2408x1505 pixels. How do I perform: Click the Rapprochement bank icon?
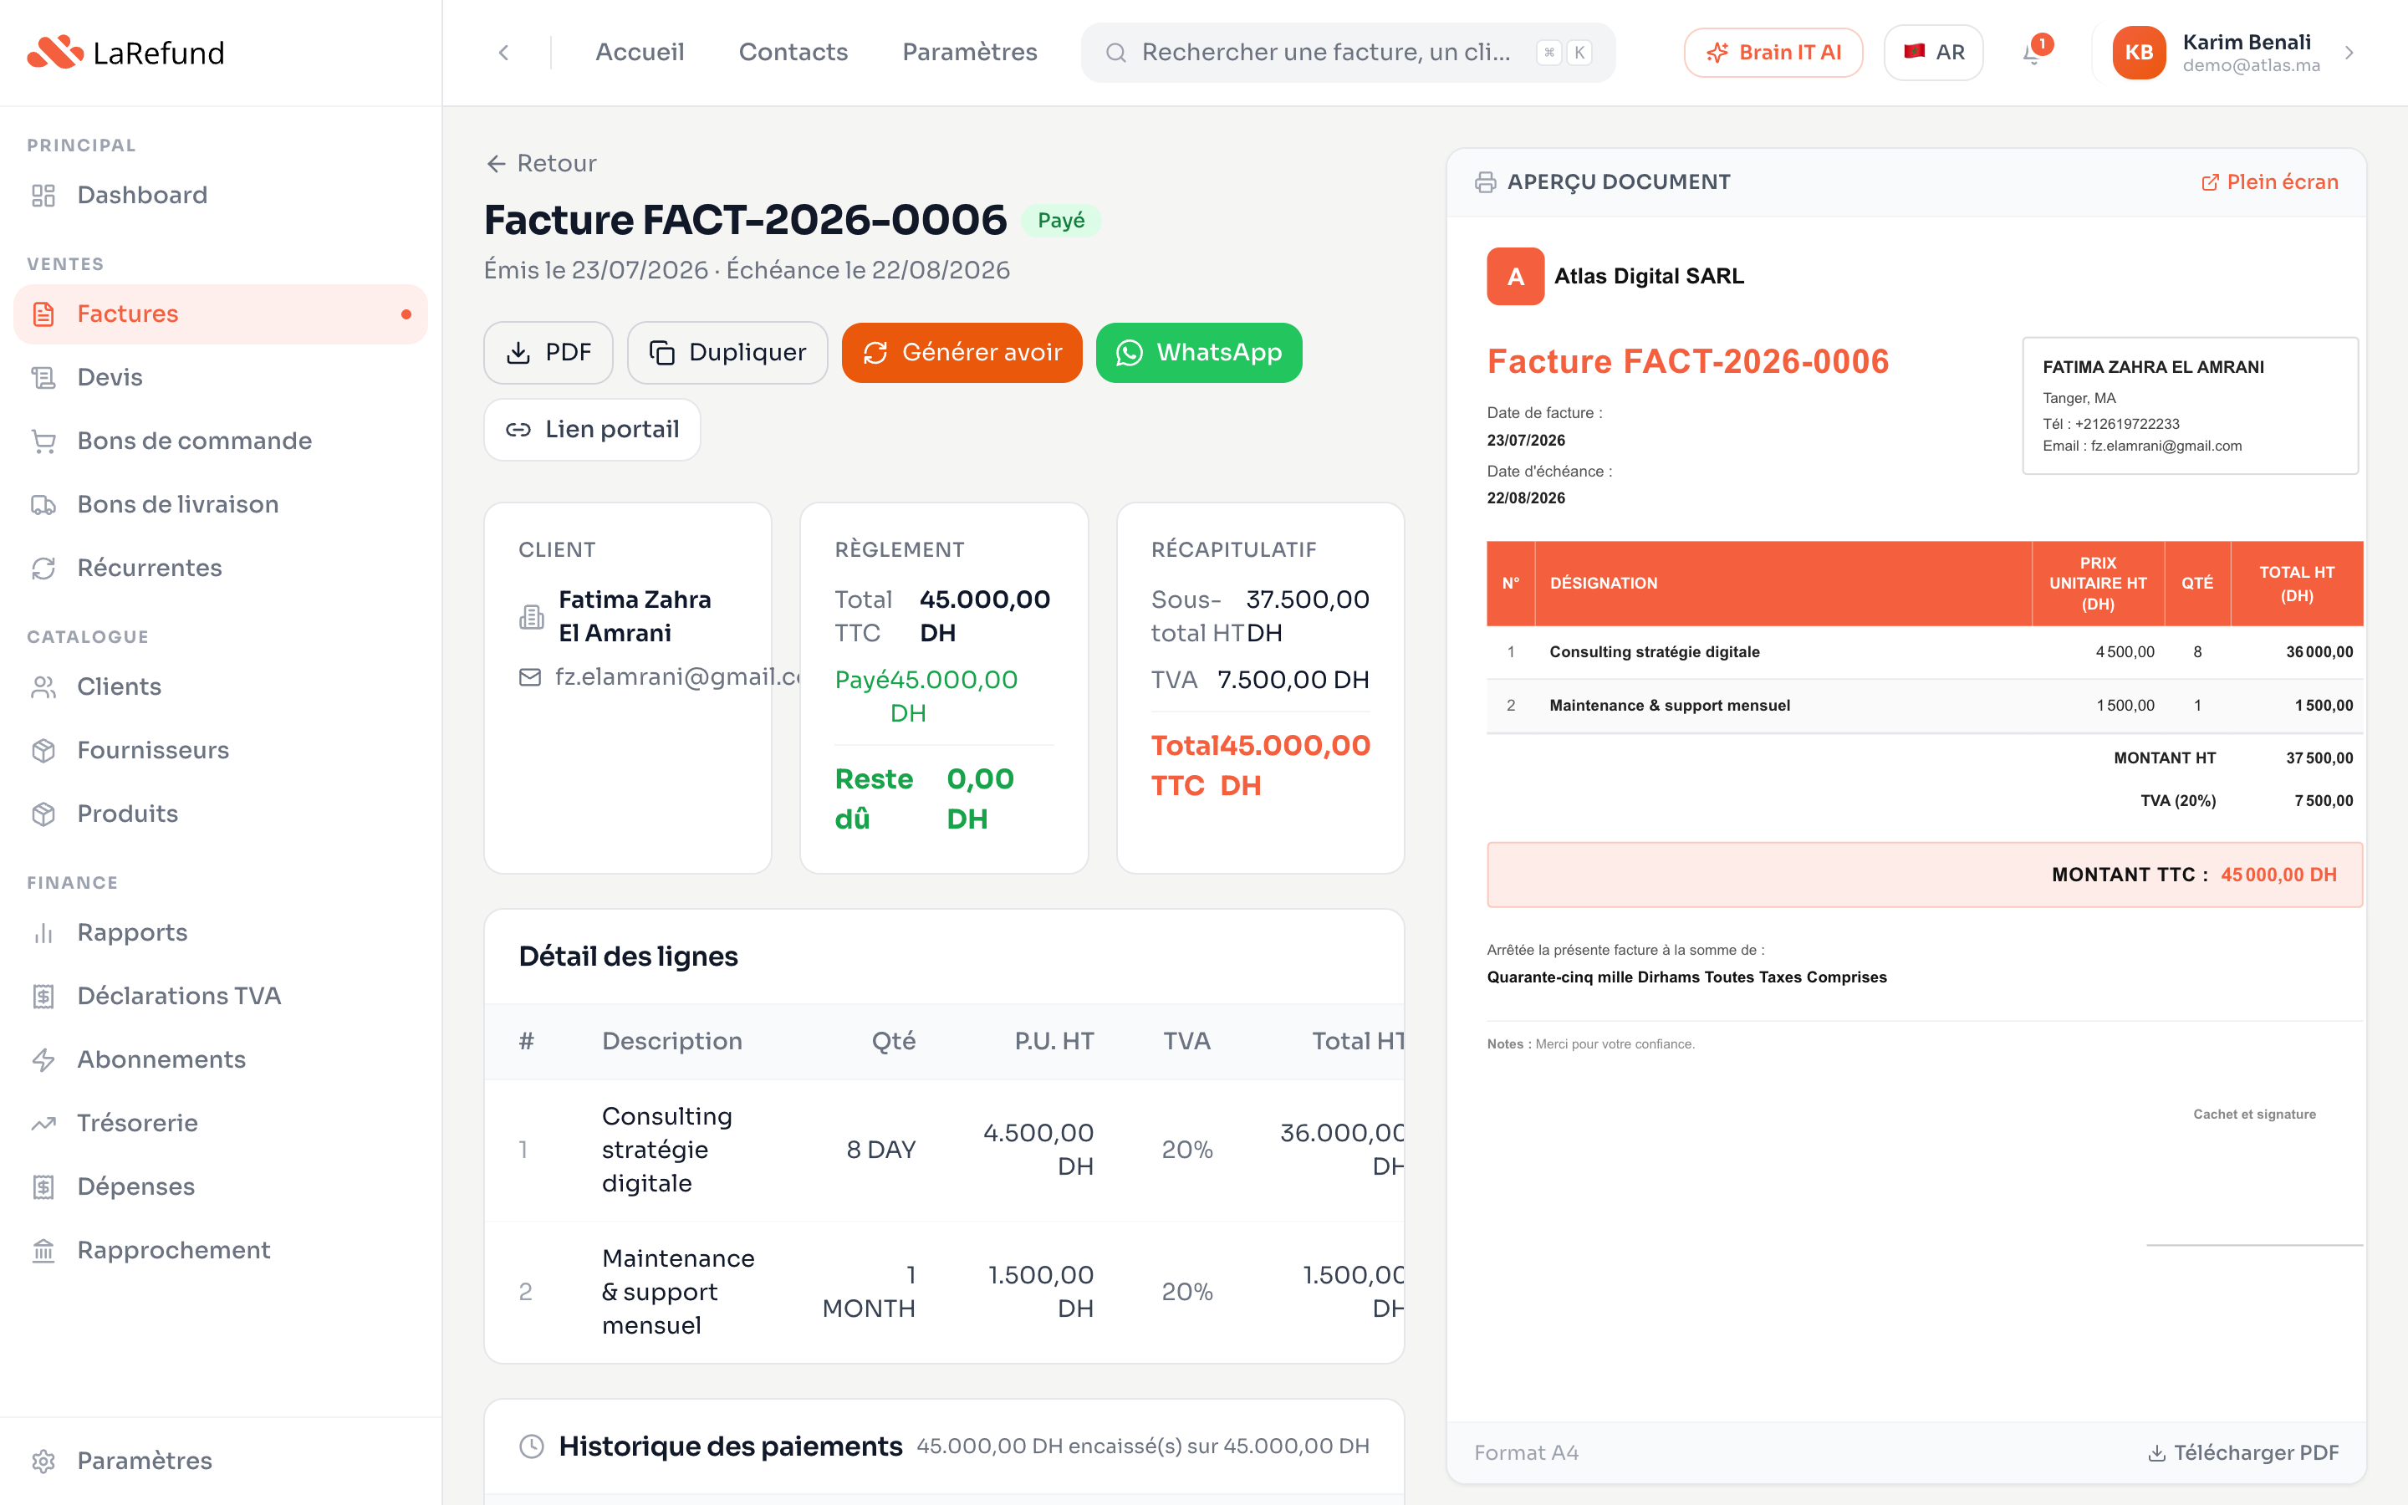43,1250
